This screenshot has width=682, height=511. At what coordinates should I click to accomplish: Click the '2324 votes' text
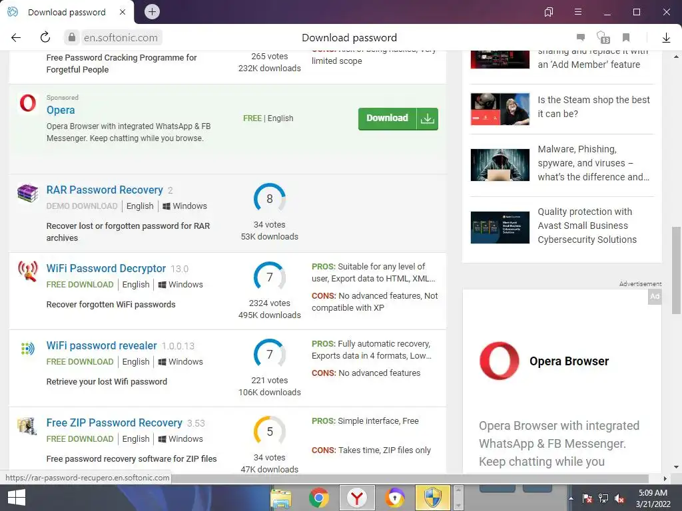point(270,303)
